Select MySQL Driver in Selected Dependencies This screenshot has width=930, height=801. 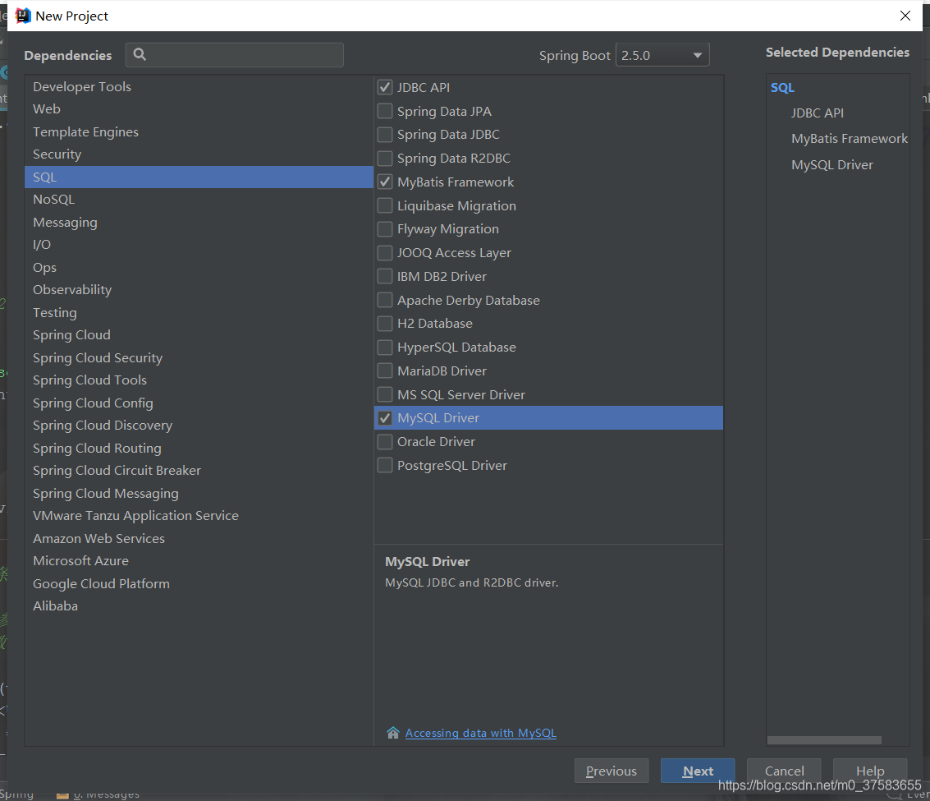tap(832, 164)
